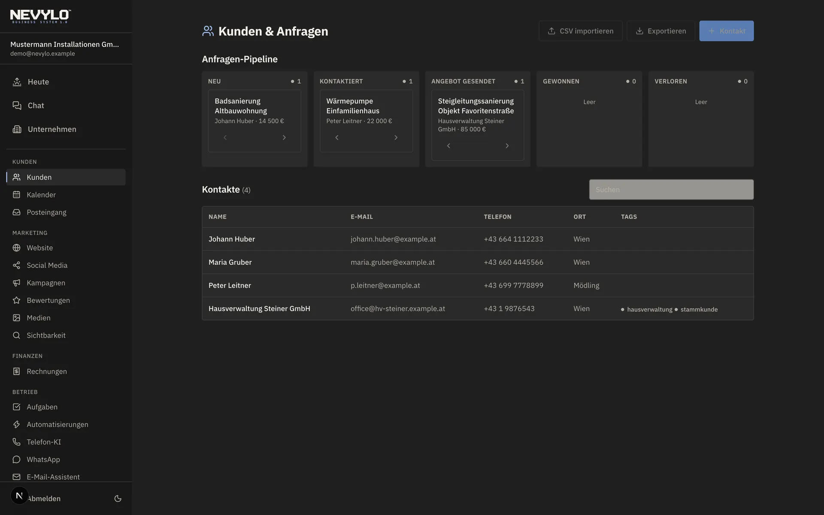Click the round N avatar badge
824x515 pixels.
pos(19,496)
